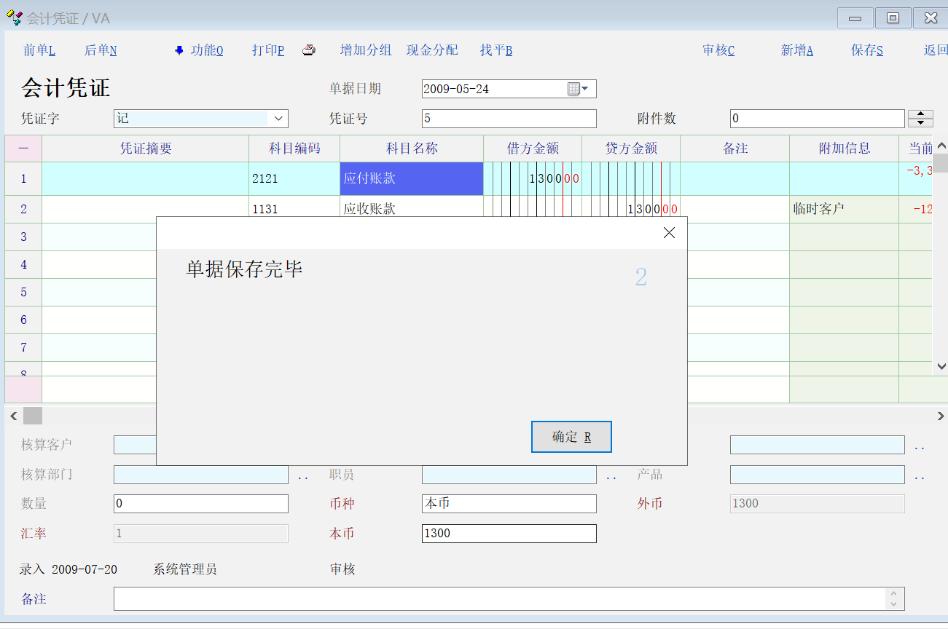Screen dimensions: 948x629
Task: Click the 备注 column header
Action: pos(735,149)
